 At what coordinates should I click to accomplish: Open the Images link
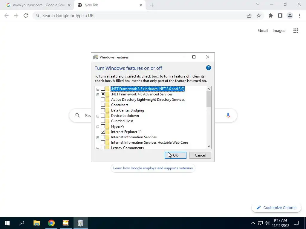pyautogui.click(x=279, y=31)
